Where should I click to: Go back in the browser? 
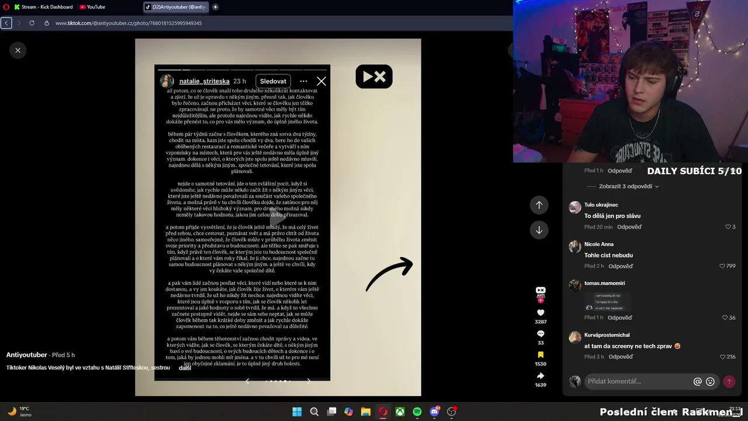(6, 23)
